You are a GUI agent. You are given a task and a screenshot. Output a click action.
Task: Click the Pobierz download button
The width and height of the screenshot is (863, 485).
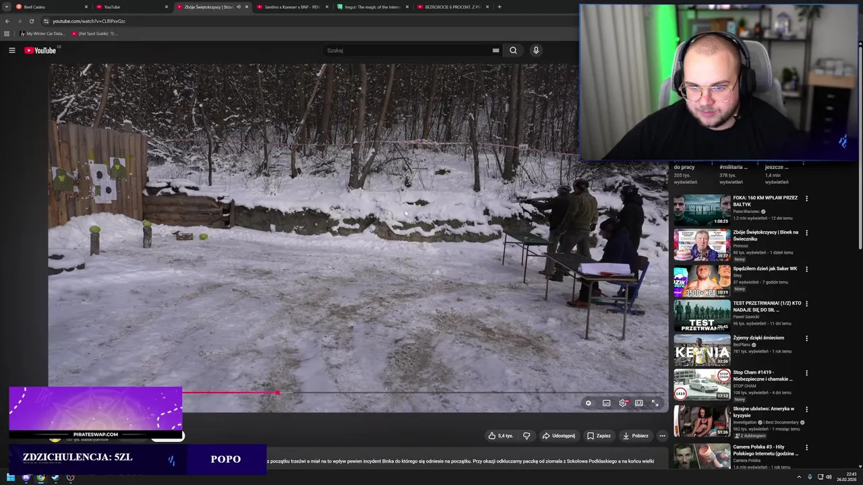pyautogui.click(x=636, y=436)
